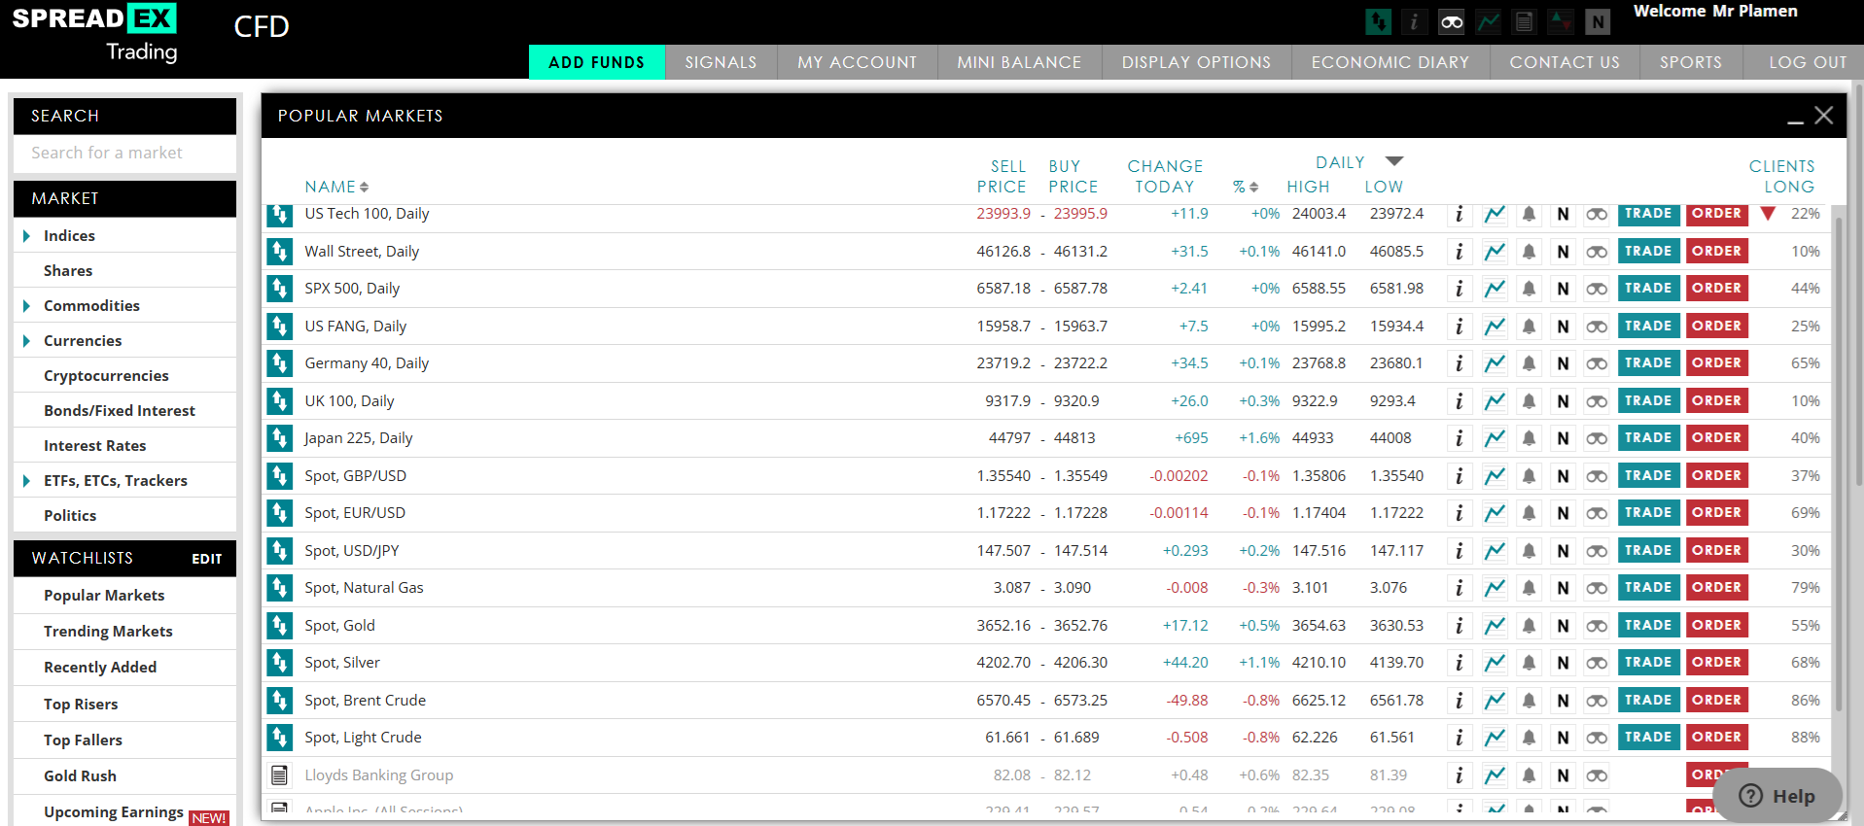Open the Gold Rush watchlist

(80, 776)
